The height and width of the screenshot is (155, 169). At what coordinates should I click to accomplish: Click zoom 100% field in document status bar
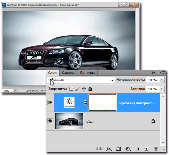click(7, 91)
